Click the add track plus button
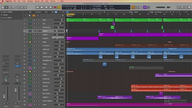 [x=26, y=16]
